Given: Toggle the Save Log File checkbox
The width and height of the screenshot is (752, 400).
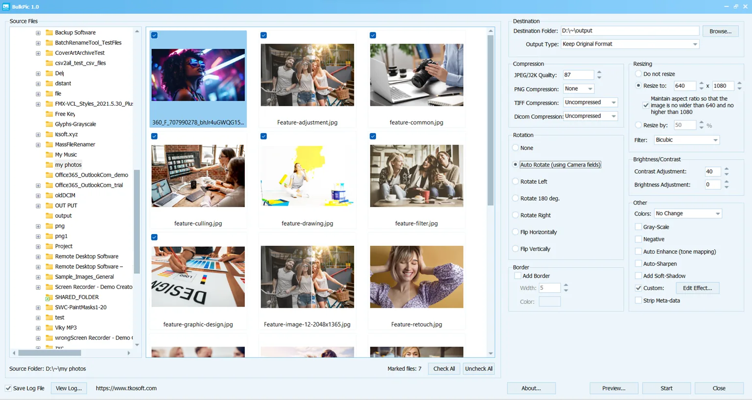Looking at the screenshot, I should click(8, 388).
